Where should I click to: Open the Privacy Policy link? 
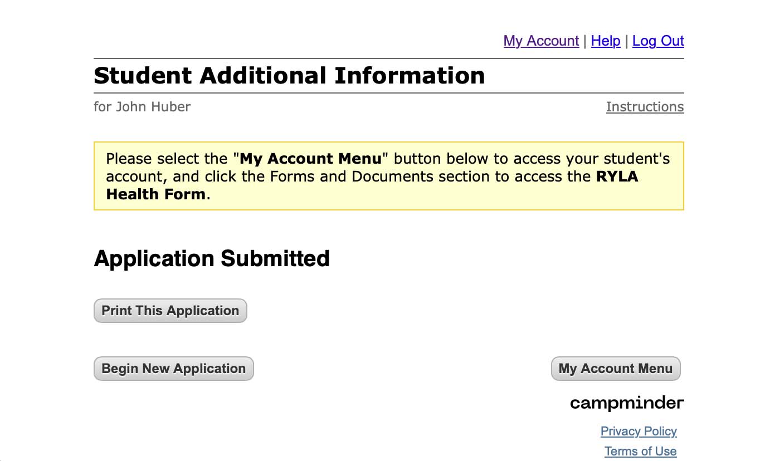[x=639, y=431]
